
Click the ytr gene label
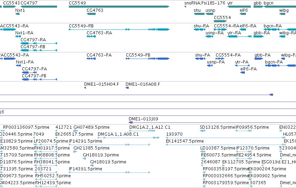click(230, 3)
